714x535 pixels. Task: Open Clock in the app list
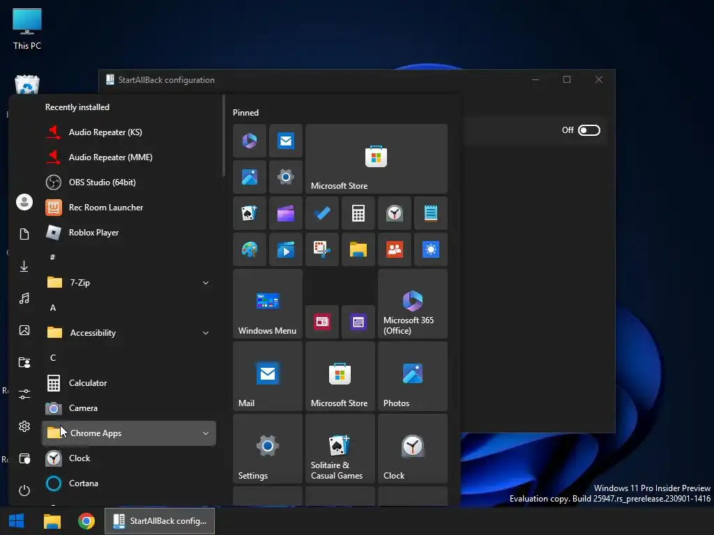[129, 458]
